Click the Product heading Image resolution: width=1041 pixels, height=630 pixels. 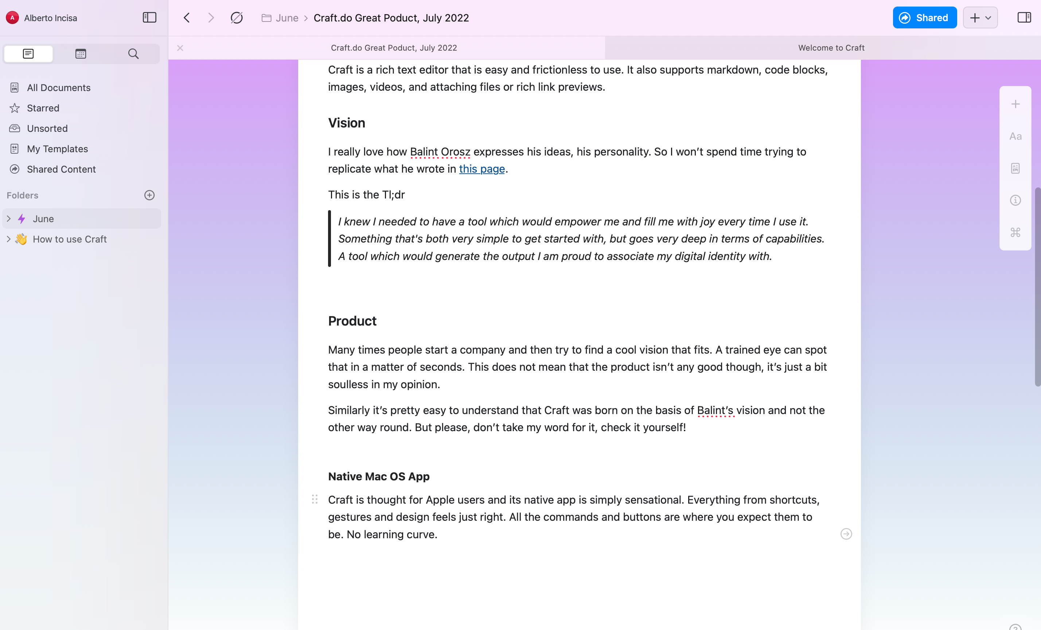pos(352,321)
